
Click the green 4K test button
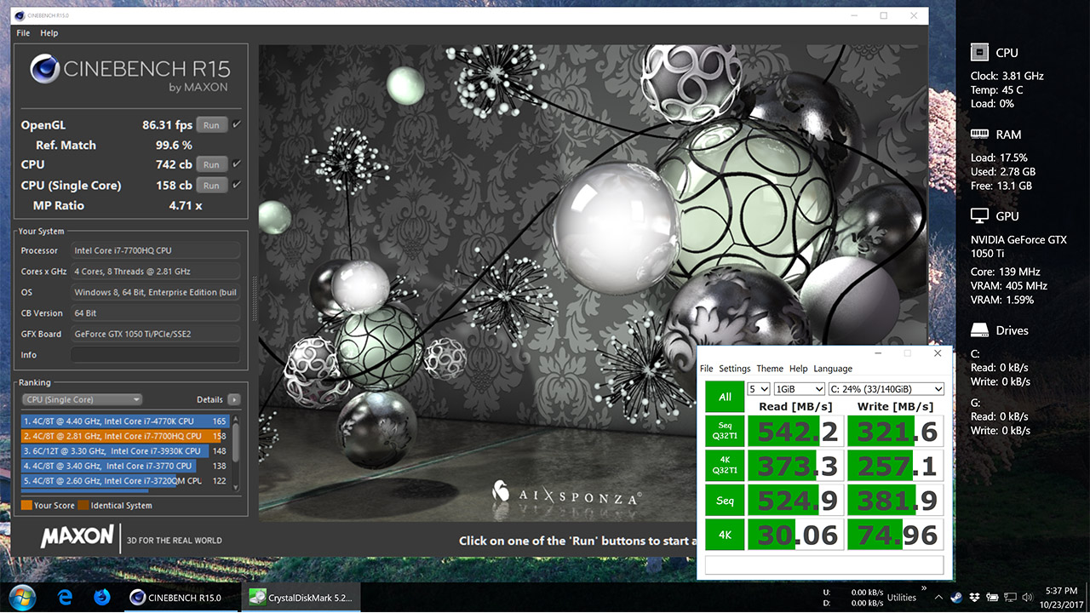(725, 535)
